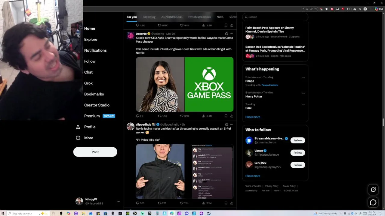View 2.1M views analytics on clippedhub post

tap(207, 203)
